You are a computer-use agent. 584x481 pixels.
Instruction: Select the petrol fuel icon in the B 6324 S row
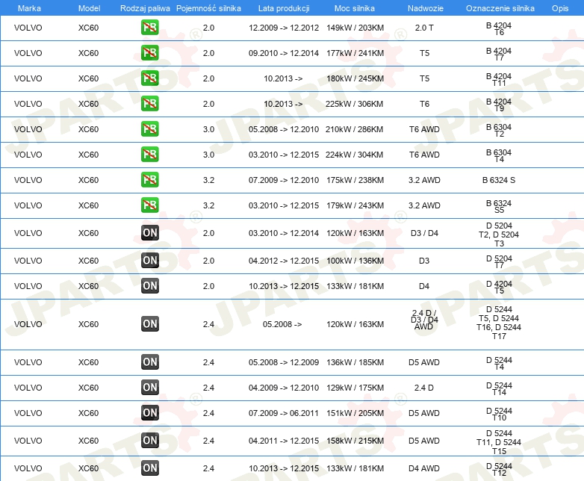tap(149, 180)
